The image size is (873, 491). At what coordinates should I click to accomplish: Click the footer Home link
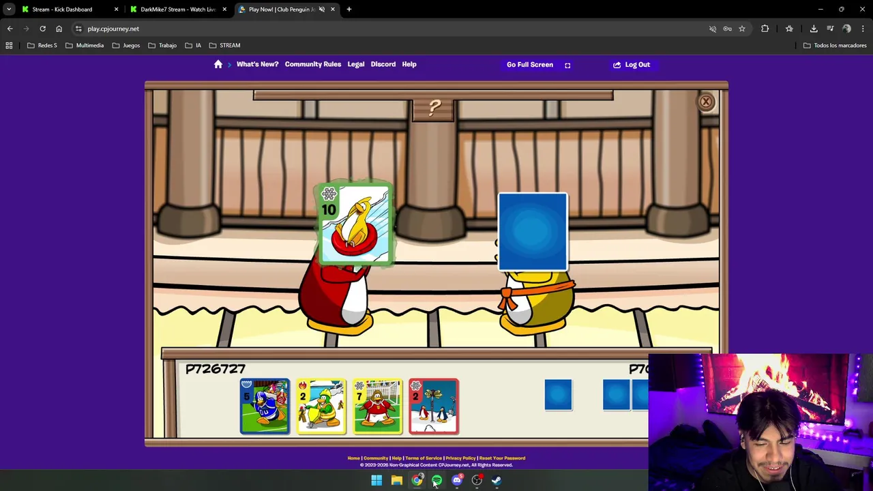pos(353,458)
